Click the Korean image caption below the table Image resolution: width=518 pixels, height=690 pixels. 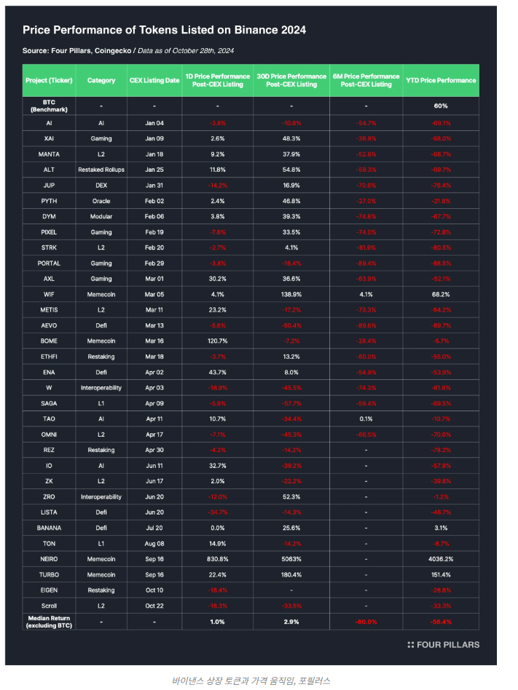[251, 681]
